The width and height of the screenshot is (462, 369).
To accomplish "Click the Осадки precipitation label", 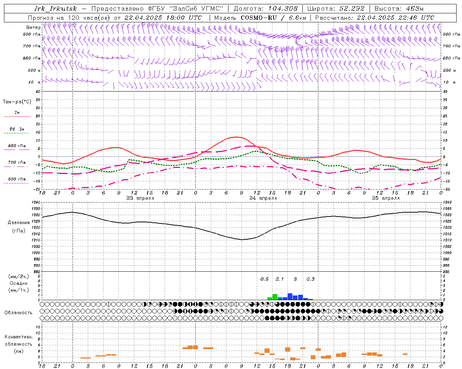I will [x=19, y=283].
